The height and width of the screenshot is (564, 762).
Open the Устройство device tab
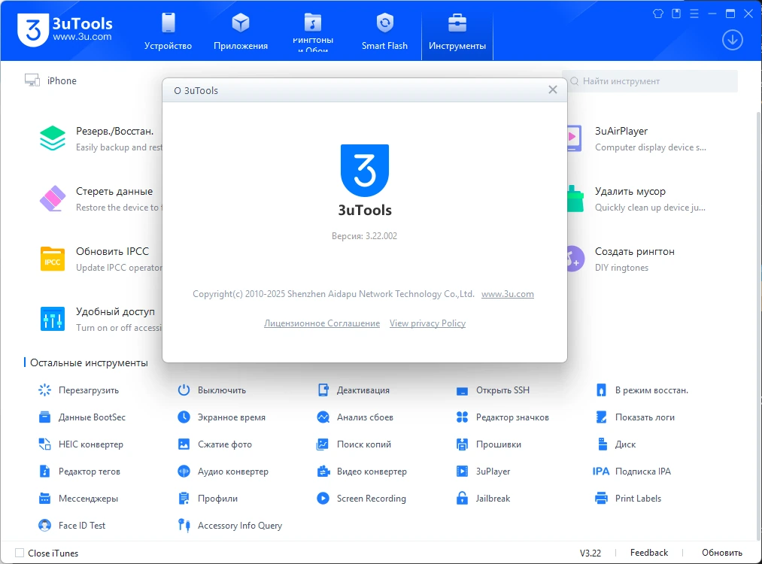tap(168, 32)
